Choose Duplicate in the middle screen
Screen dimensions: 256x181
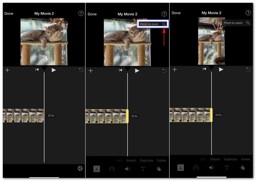pos(146,161)
